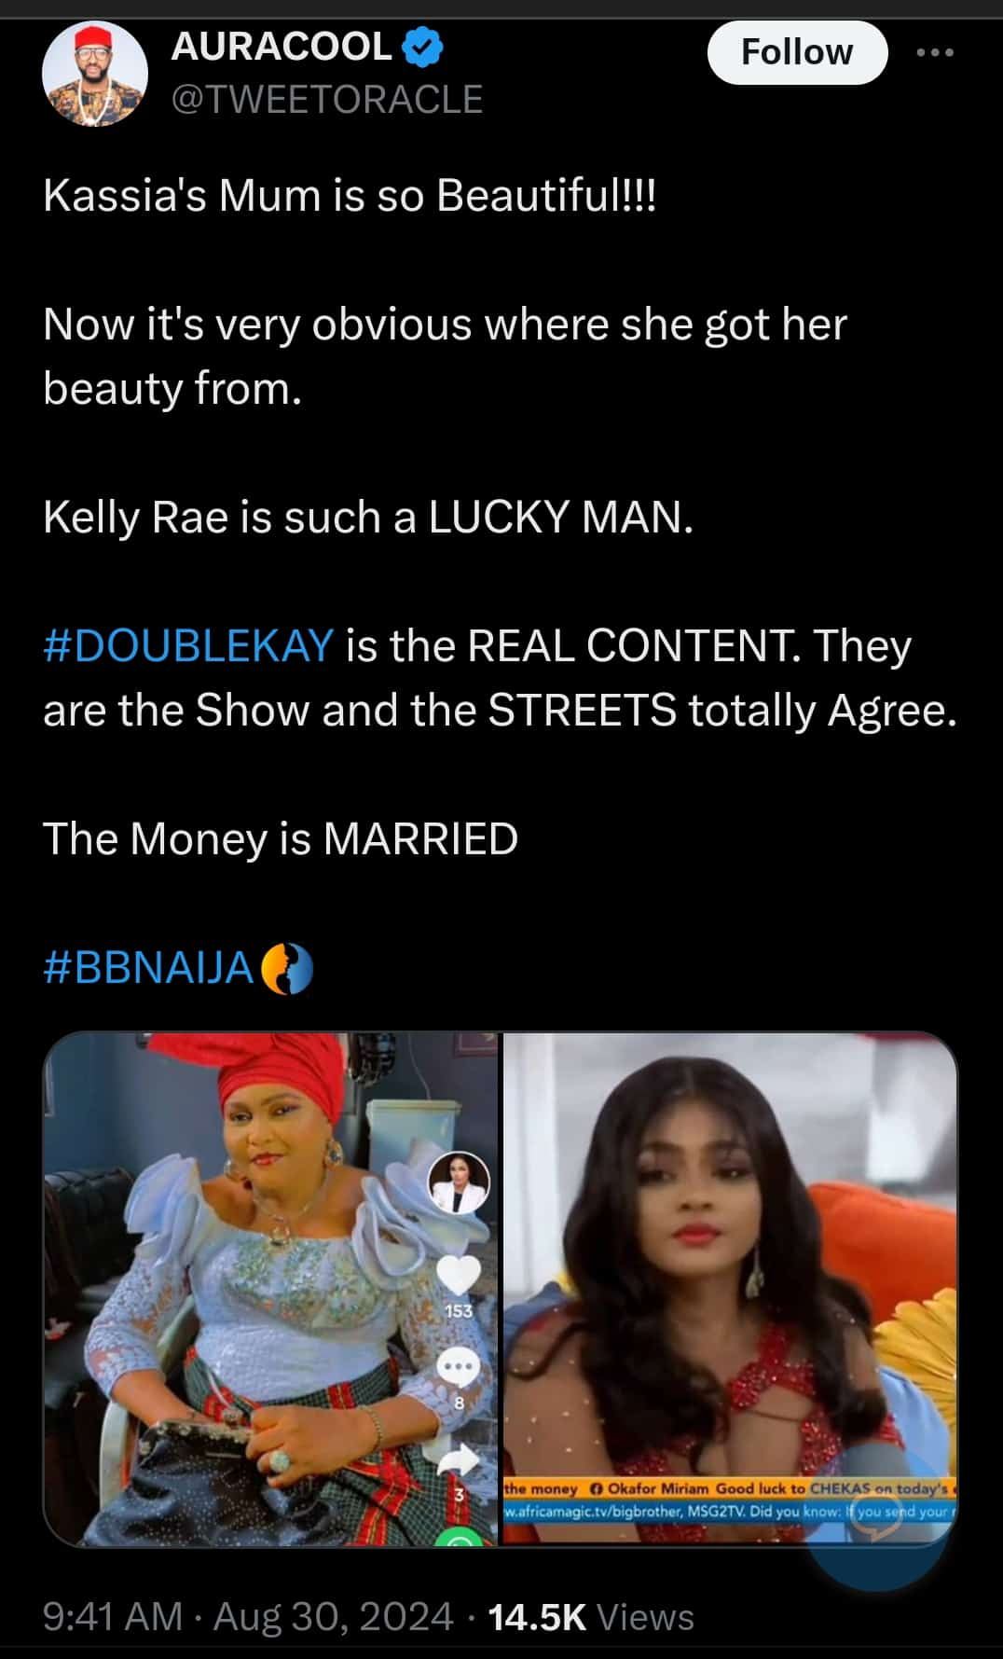Open the #DOUBLEKAY hashtag link
The image size is (1003, 1659).
click(x=188, y=645)
